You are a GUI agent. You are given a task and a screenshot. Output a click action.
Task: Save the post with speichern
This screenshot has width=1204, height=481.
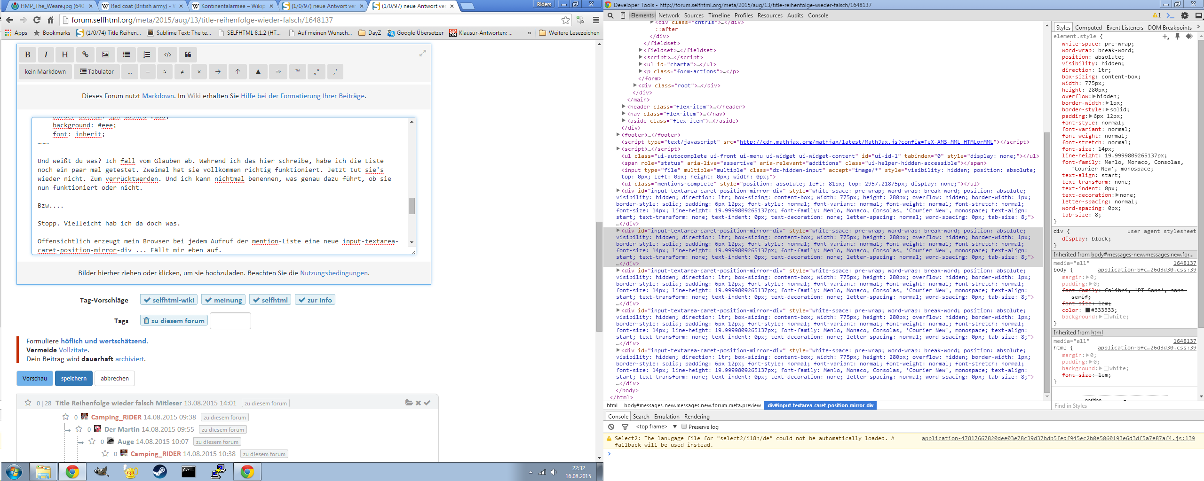74,378
